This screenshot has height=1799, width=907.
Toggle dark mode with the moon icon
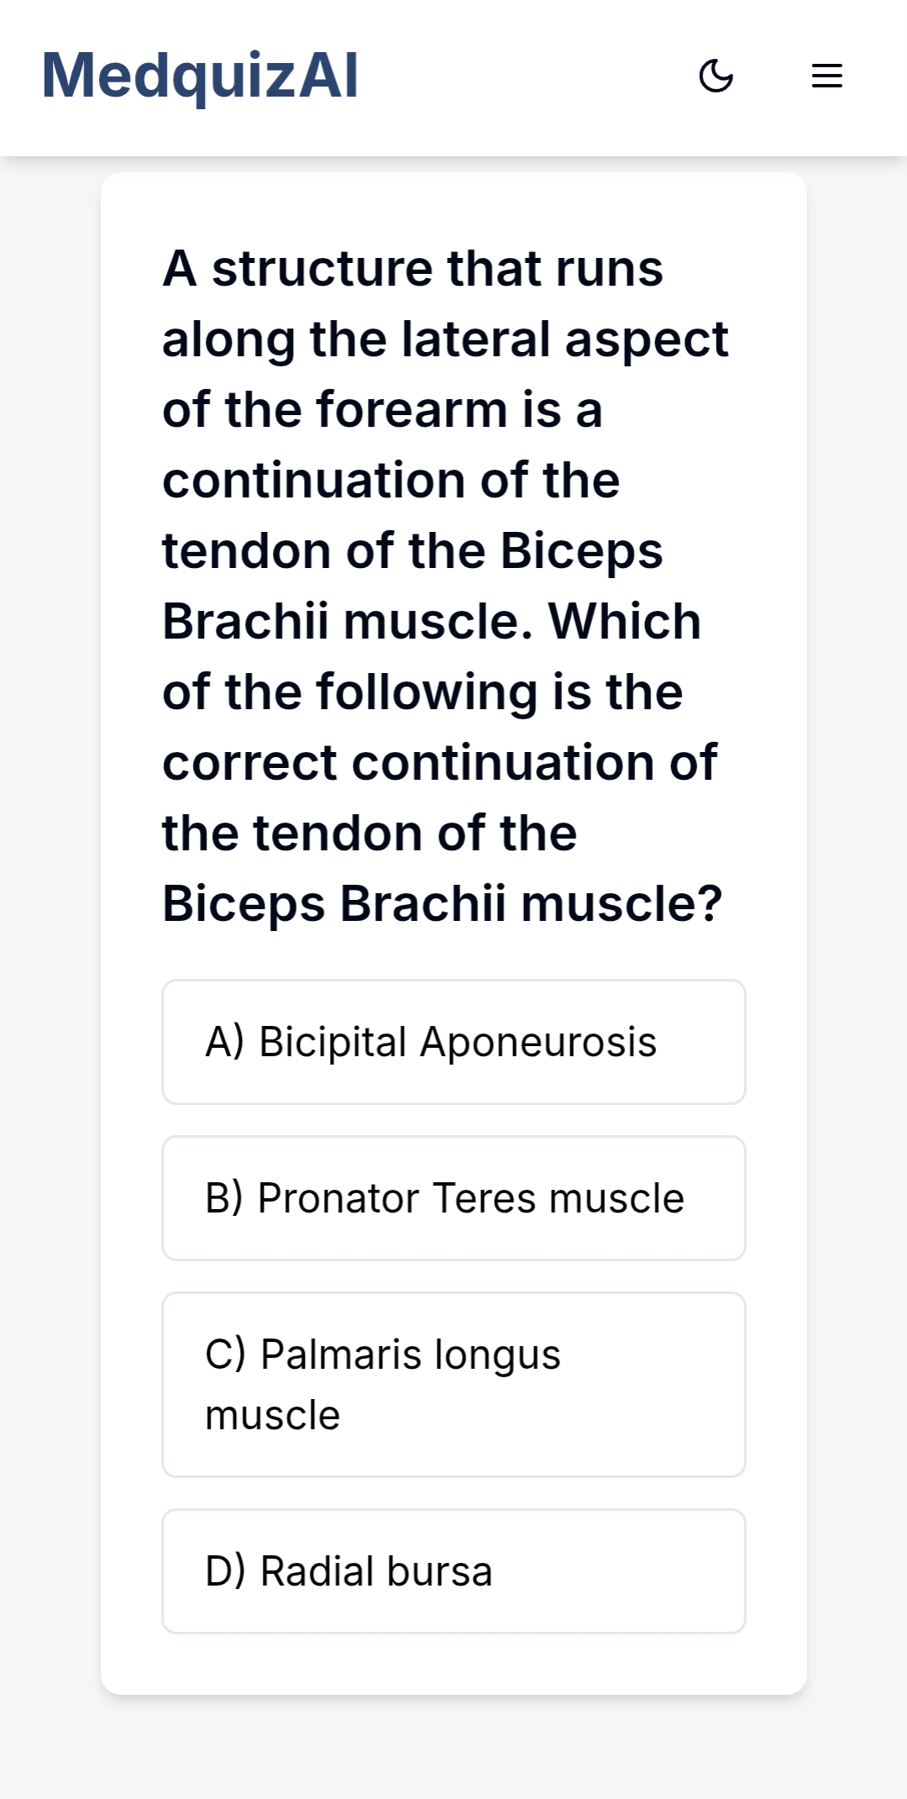[716, 76]
